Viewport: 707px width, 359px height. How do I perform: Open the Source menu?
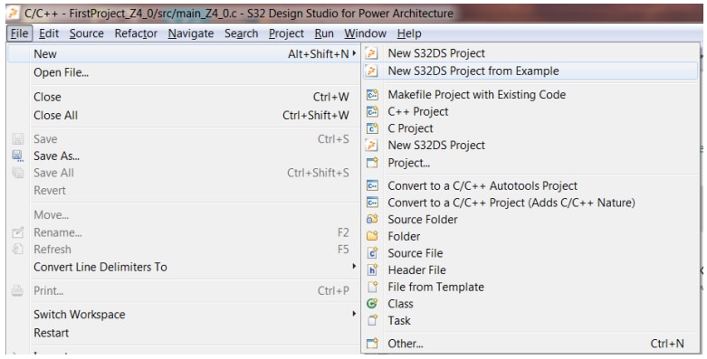coord(87,33)
